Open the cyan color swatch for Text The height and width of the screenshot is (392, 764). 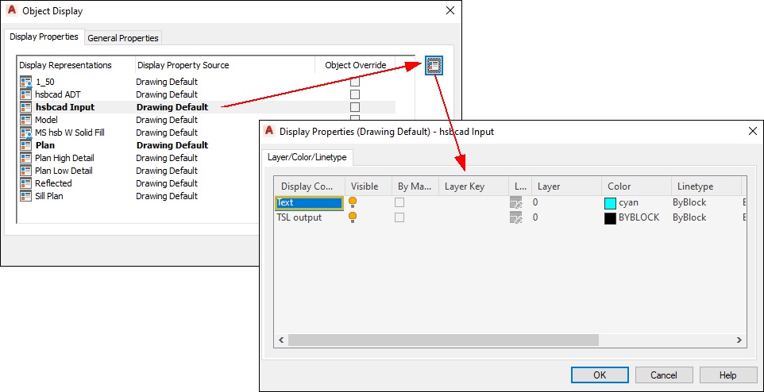(610, 203)
